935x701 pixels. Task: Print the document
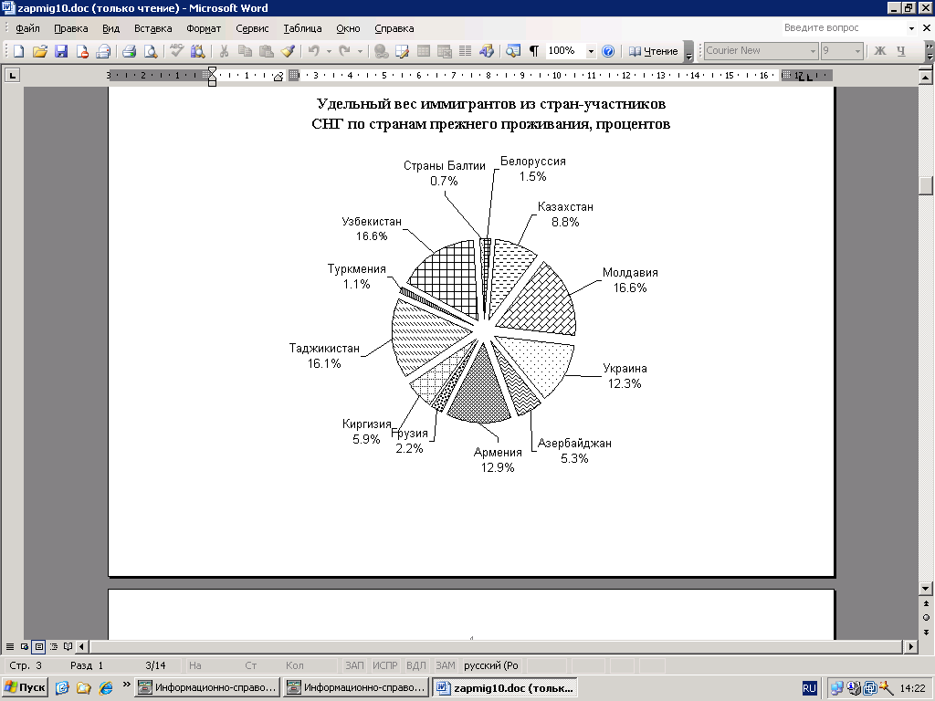click(x=129, y=51)
